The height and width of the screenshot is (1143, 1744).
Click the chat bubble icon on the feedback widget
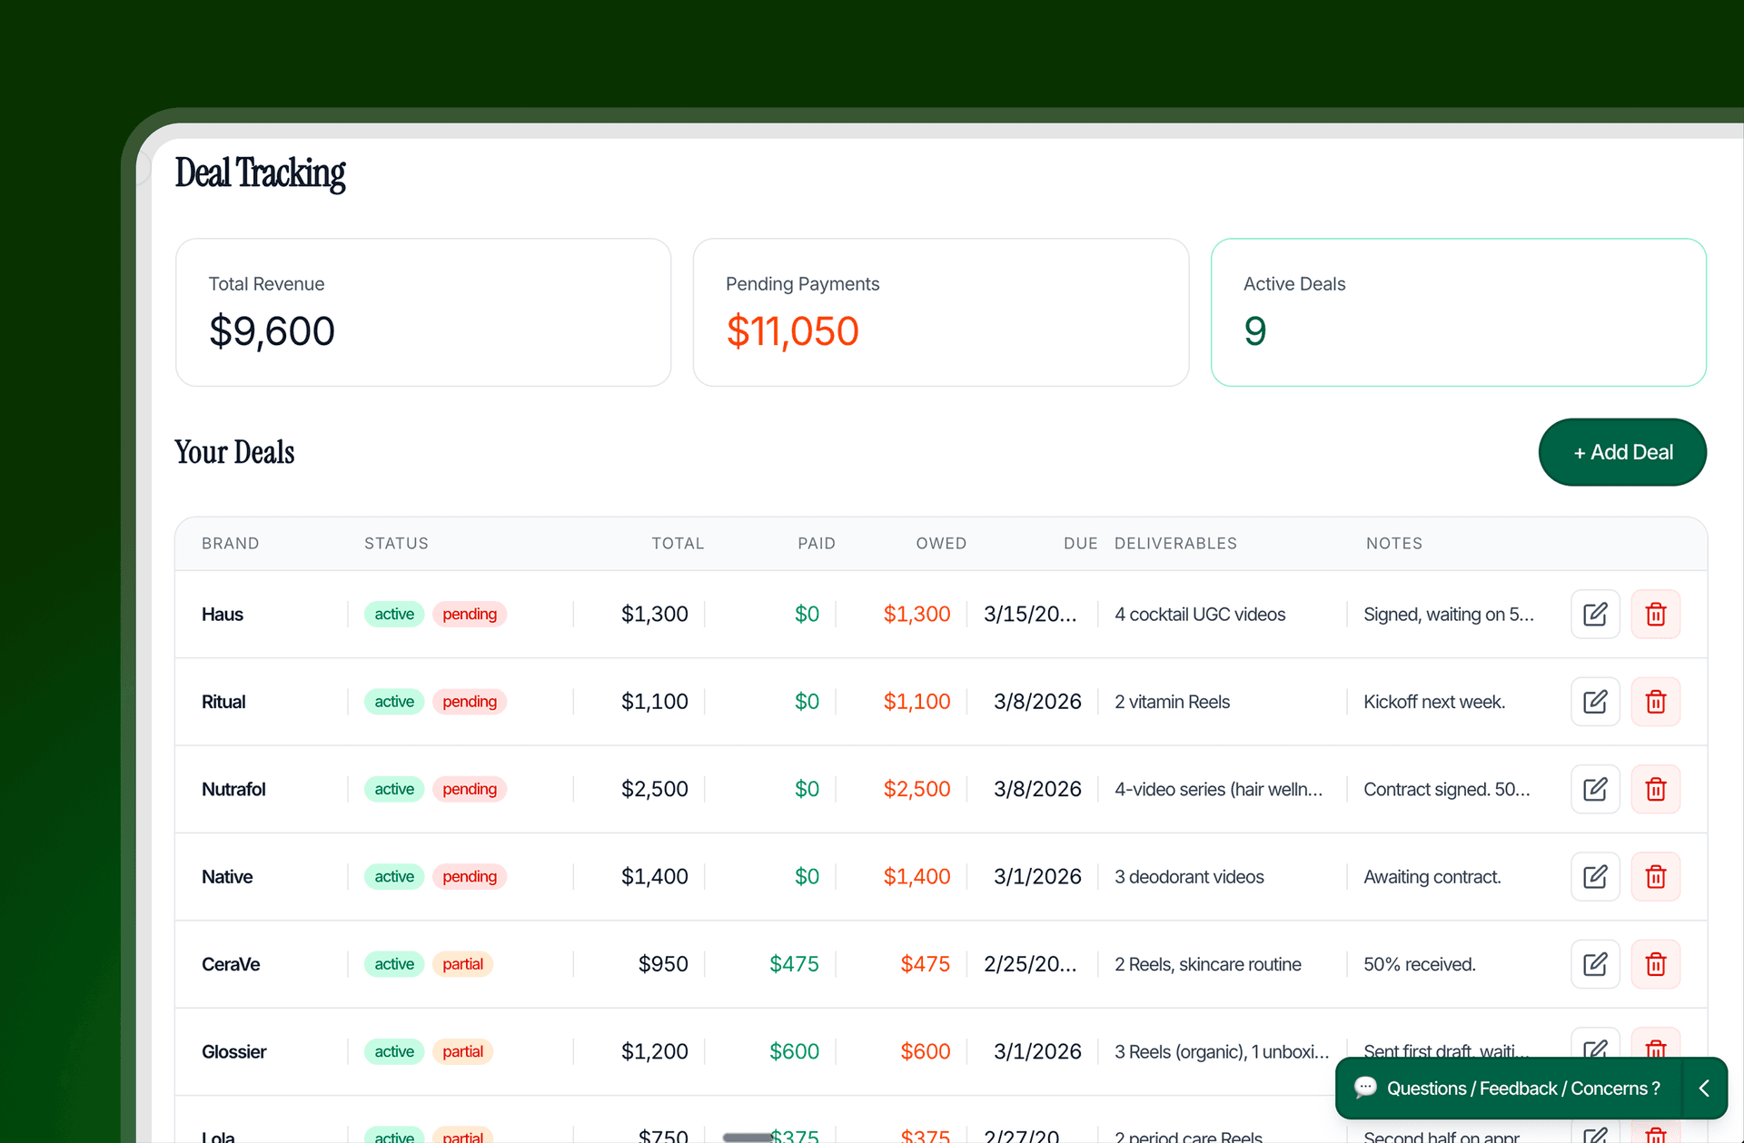point(1366,1088)
